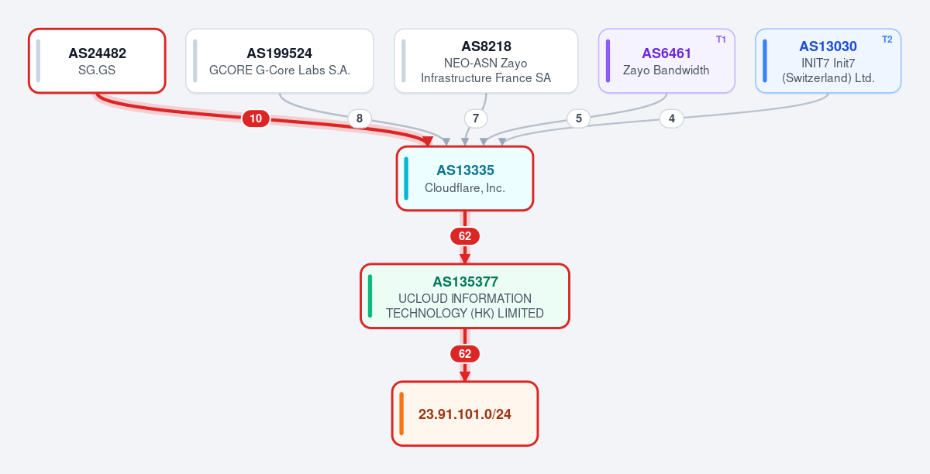Click the AS199524 GCORE G-Core Labs node
This screenshot has height=474, width=930.
pos(280,60)
